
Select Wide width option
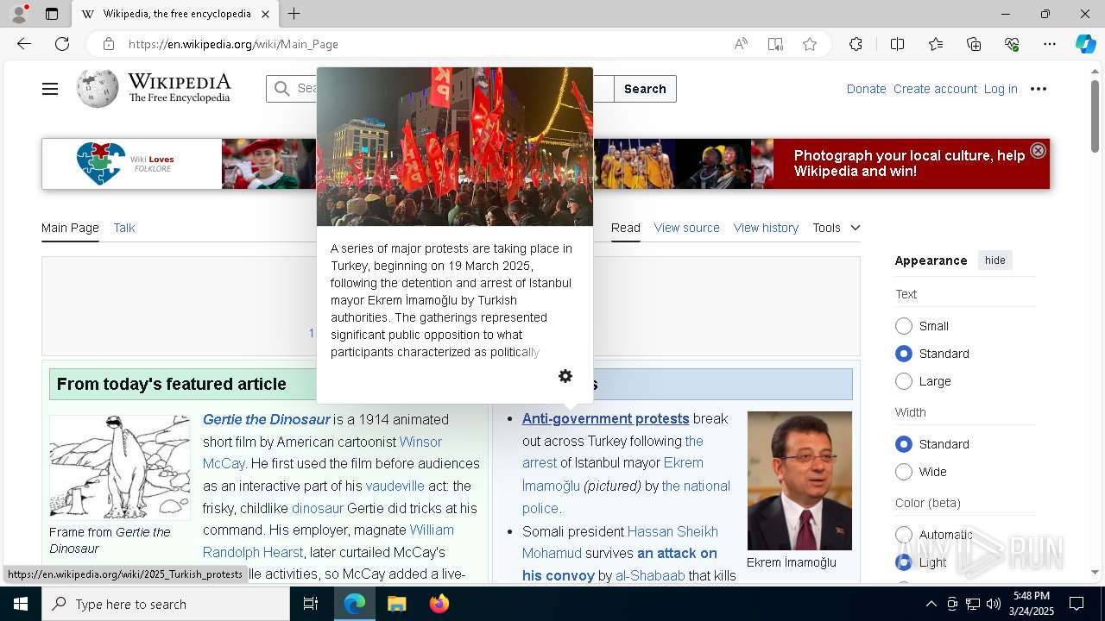click(904, 472)
